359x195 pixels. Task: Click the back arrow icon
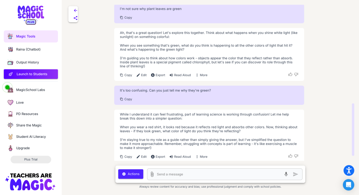(x=75, y=11)
